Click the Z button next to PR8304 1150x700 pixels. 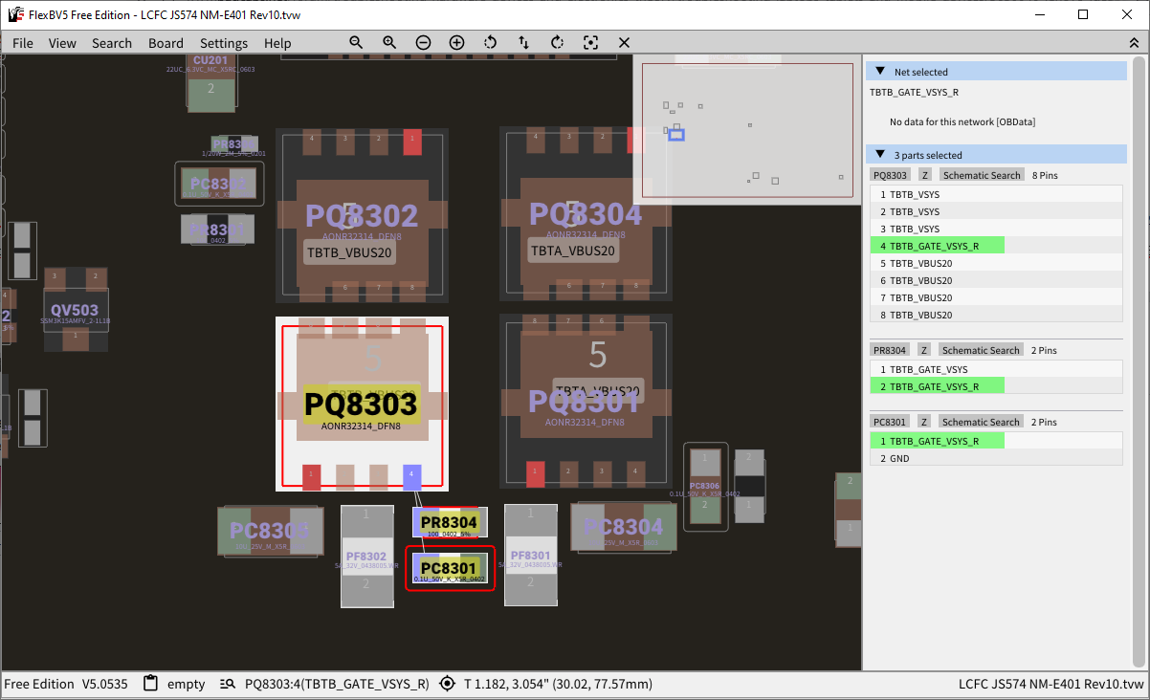click(924, 350)
